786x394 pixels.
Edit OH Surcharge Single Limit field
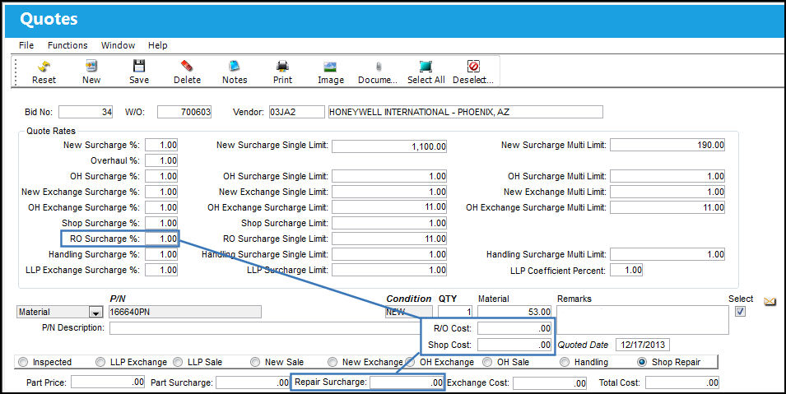point(389,176)
